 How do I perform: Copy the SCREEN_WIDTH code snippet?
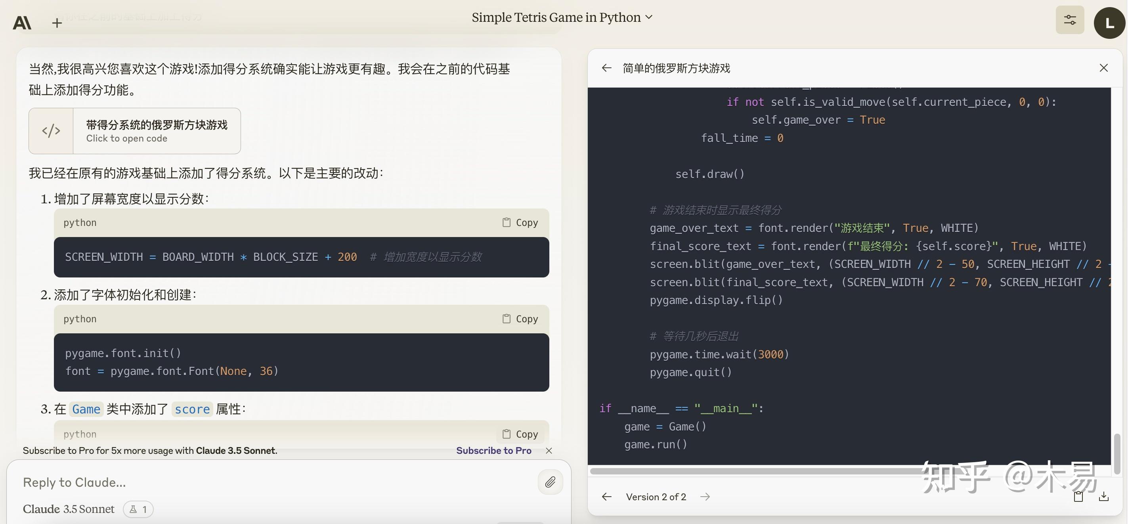(520, 222)
